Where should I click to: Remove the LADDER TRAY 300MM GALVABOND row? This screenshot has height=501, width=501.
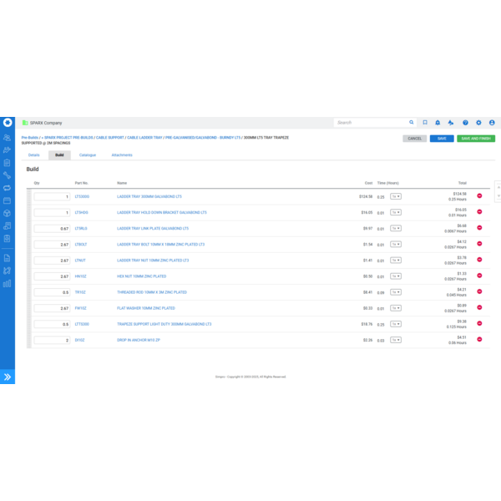(479, 196)
